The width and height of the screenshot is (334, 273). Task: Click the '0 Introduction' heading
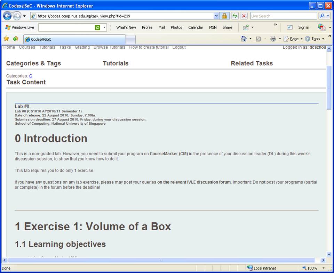click(51, 139)
